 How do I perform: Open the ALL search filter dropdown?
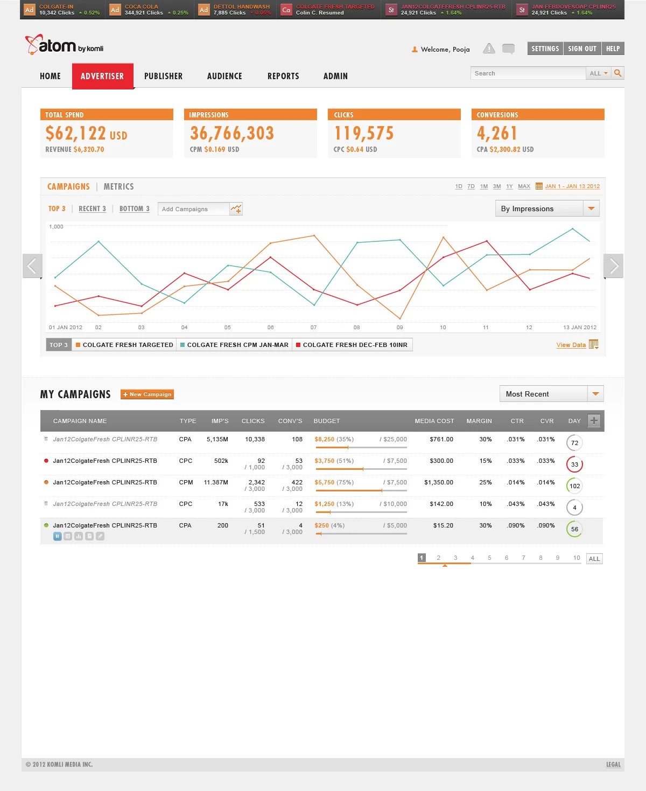click(599, 73)
